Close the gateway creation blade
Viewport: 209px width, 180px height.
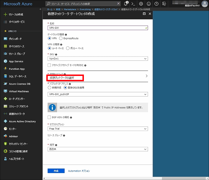point(150,14)
